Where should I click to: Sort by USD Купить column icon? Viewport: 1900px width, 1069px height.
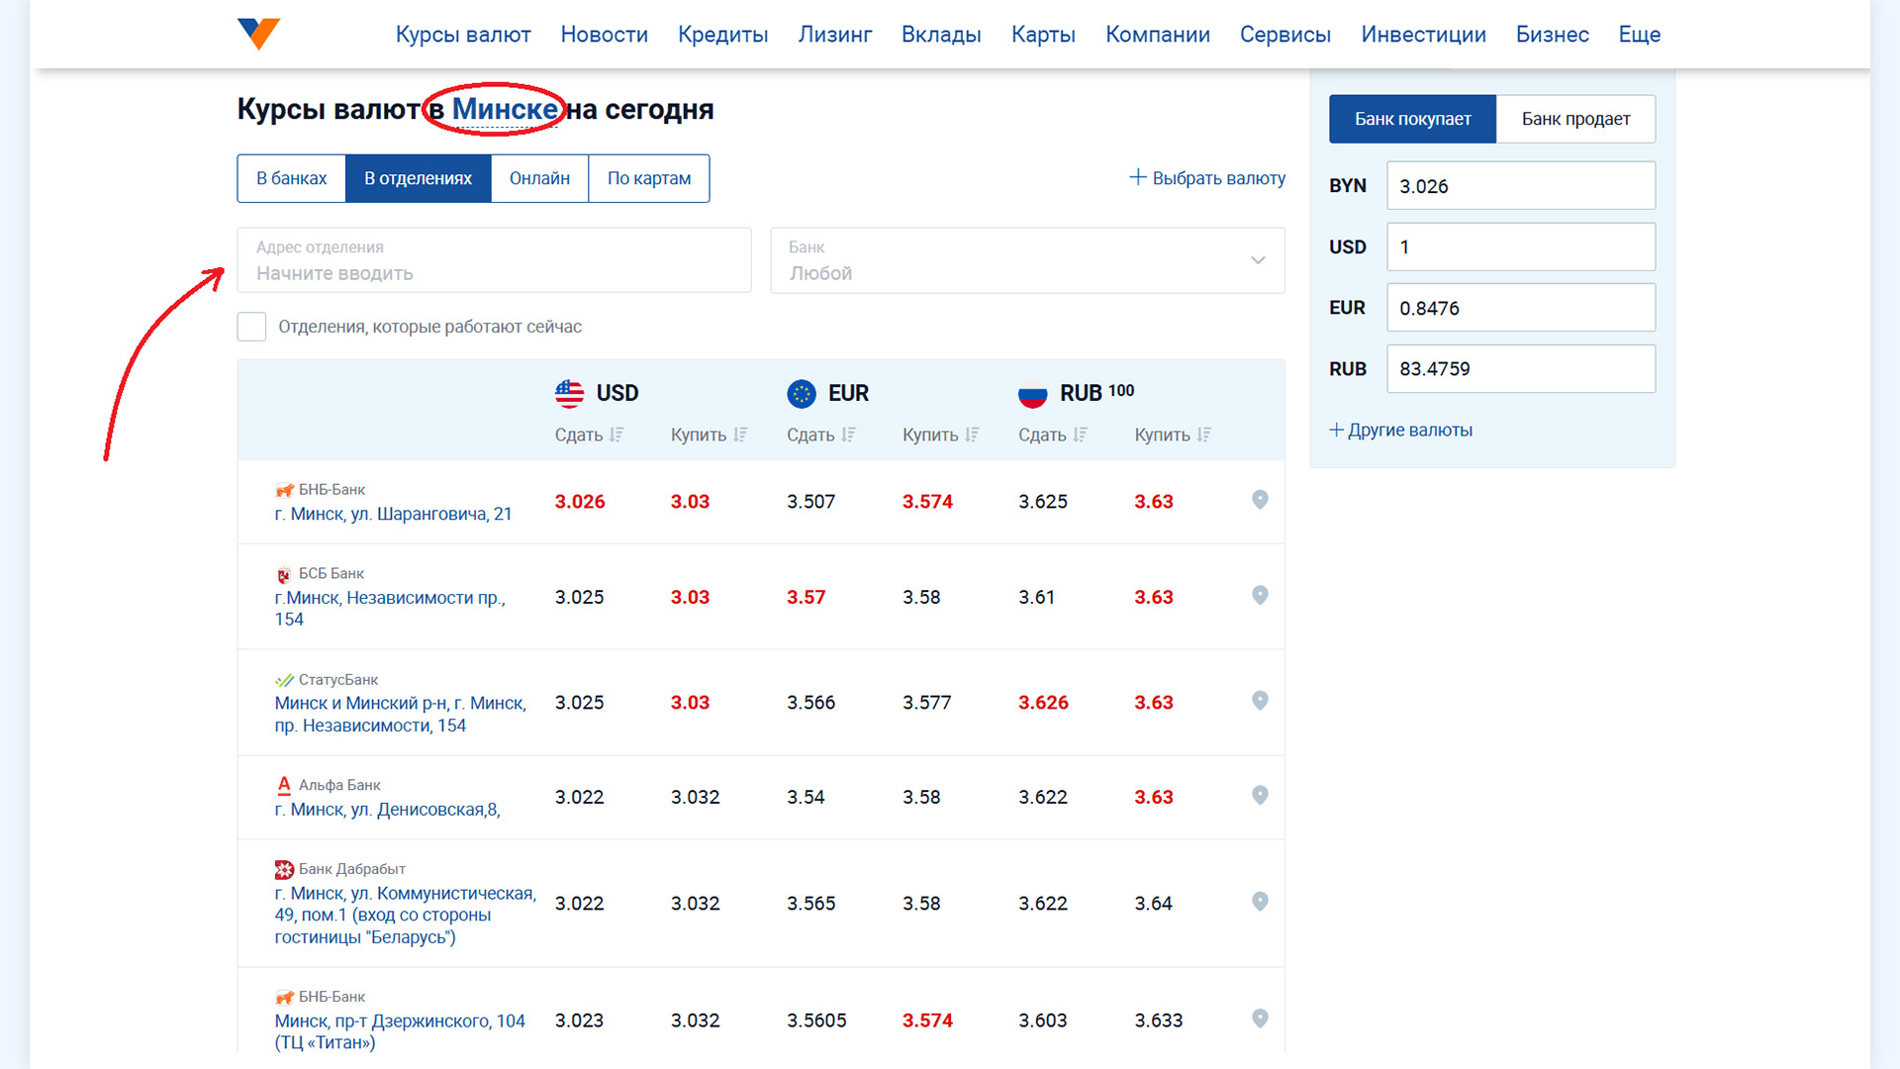coord(740,435)
